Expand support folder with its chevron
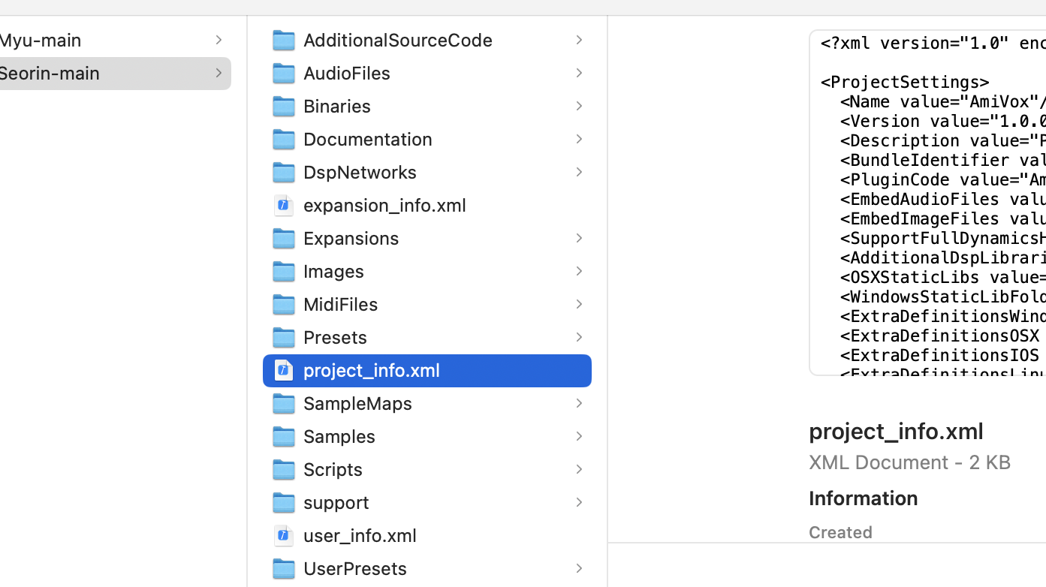 (x=579, y=502)
